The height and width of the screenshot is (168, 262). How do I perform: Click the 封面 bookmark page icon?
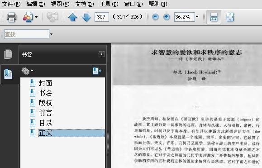[33, 83]
